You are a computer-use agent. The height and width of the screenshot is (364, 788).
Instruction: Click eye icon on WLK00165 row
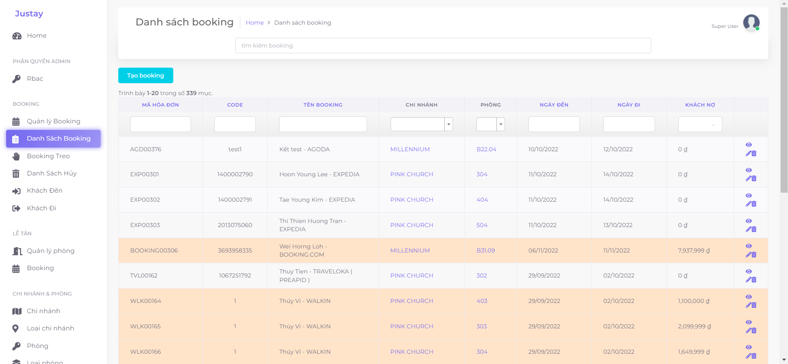pyautogui.click(x=749, y=322)
